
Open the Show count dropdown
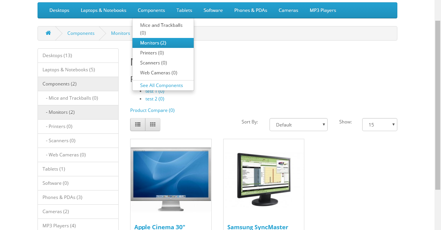(379, 125)
